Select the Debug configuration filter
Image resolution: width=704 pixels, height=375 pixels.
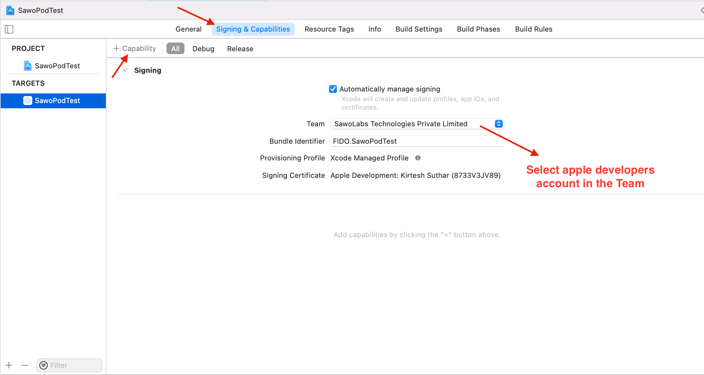tap(203, 49)
